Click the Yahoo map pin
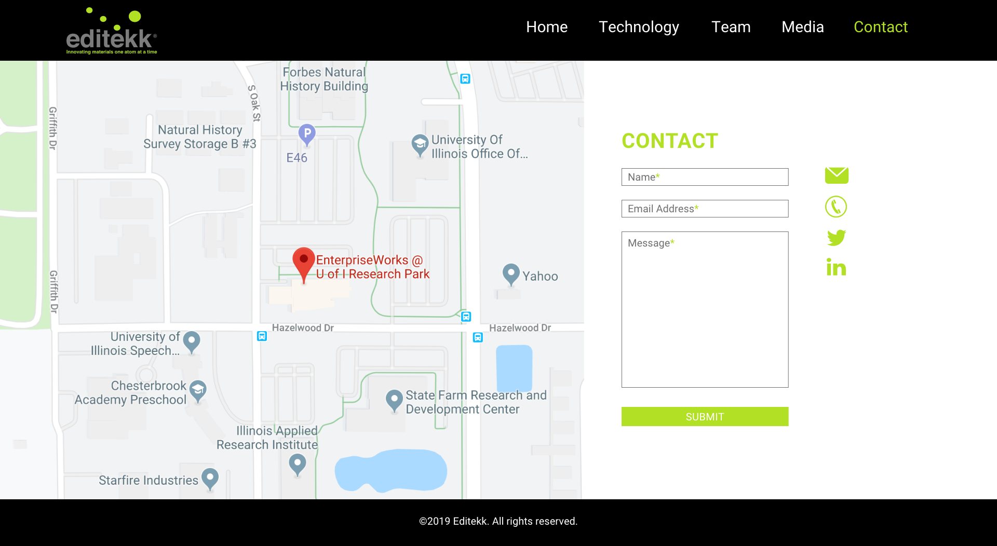997x546 pixels. 511,275
